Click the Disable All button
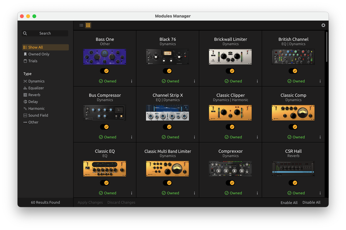This screenshot has width=346, height=230. (x=311, y=202)
